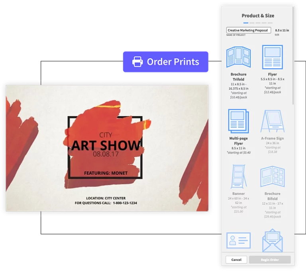
Task: Click the A-Frame Sign label text
Action: tap(273, 138)
